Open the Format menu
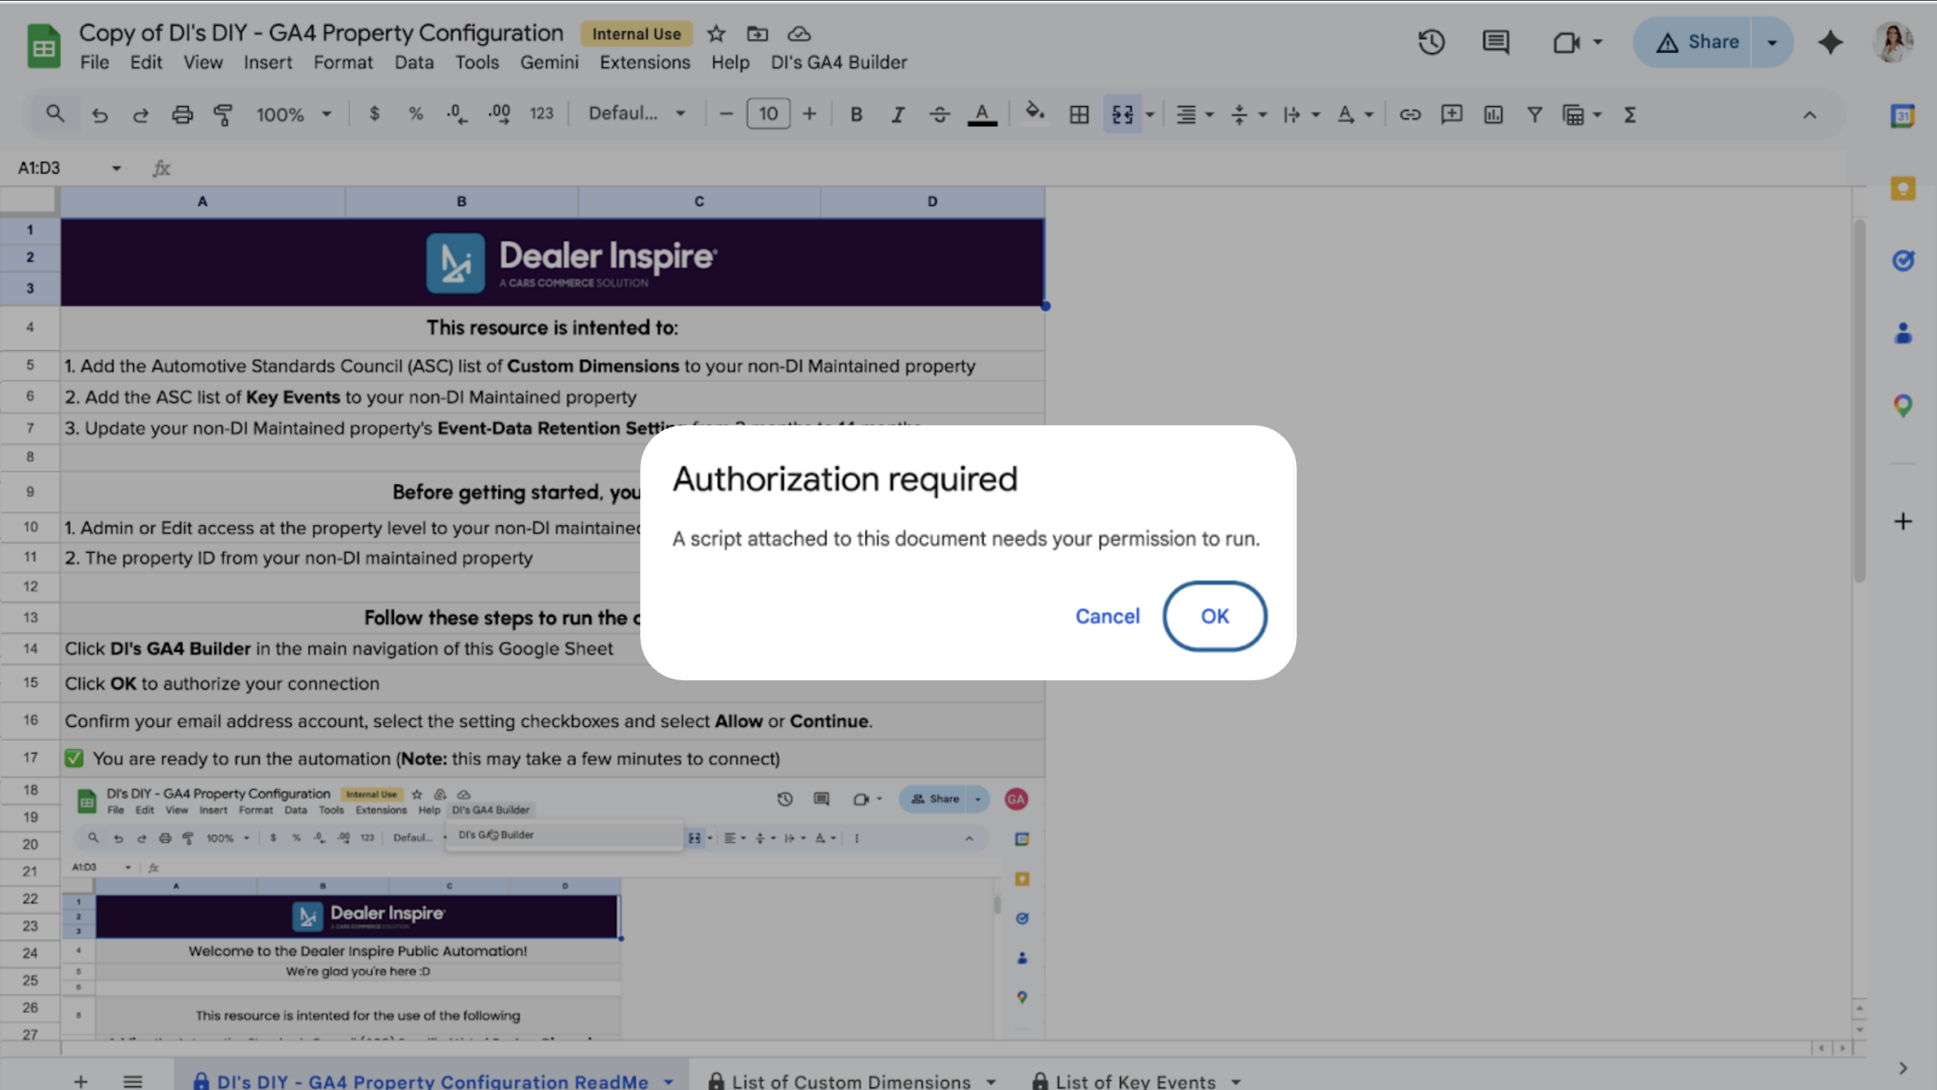 coord(344,62)
